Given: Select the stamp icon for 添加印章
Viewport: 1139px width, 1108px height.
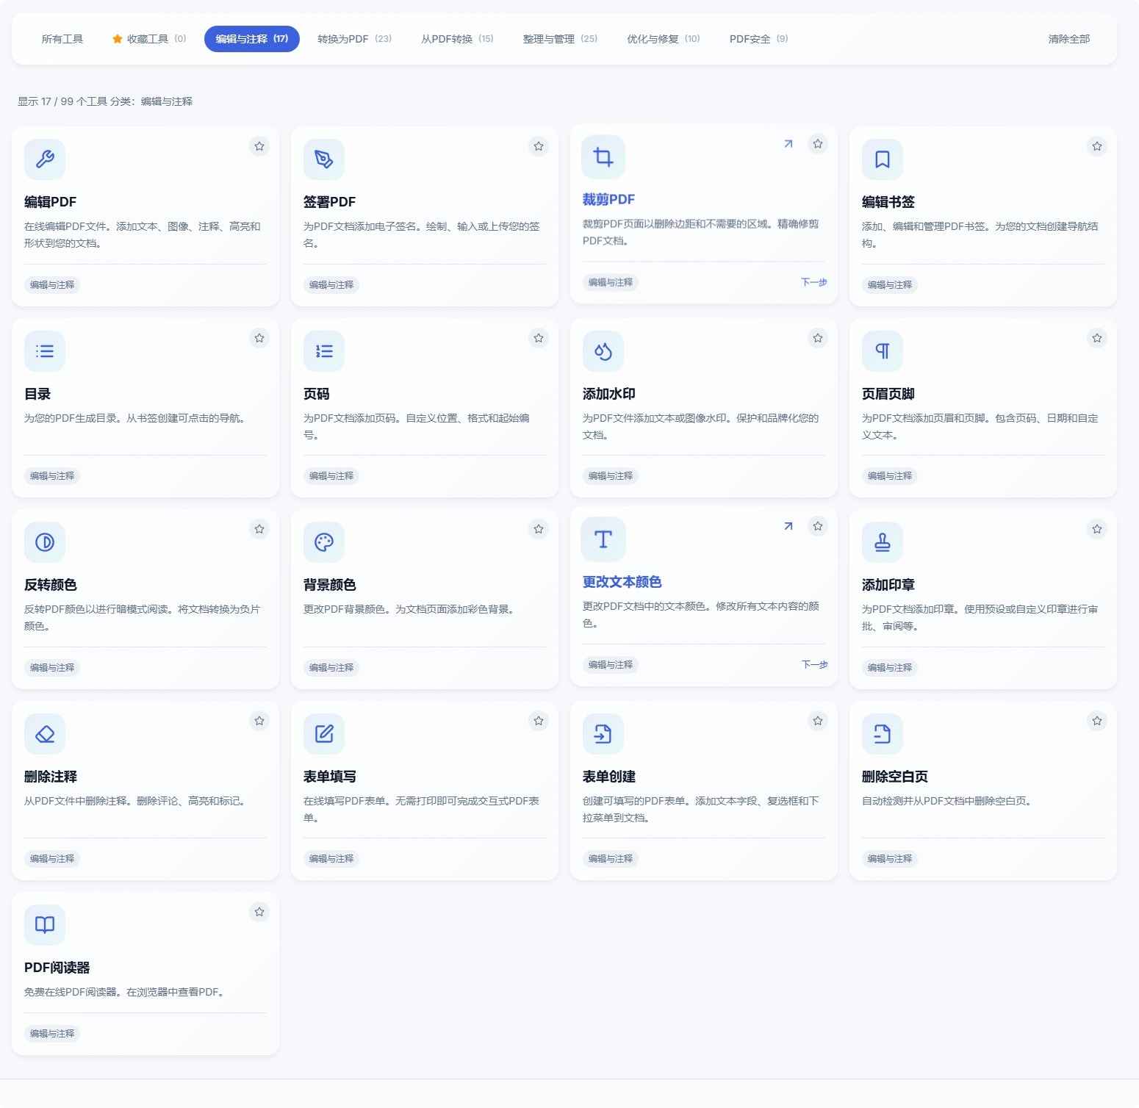Looking at the screenshot, I should click(x=883, y=542).
